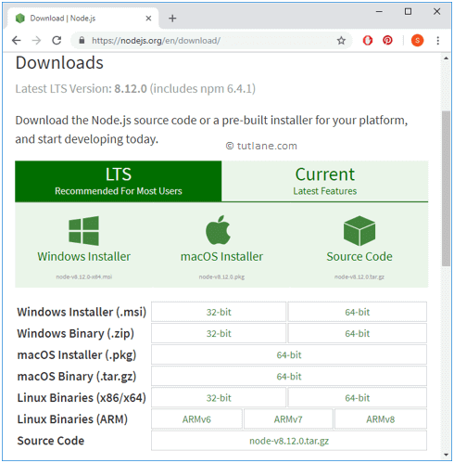The image size is (454, 463).
Task: Click the Linux Binaries (x86/x64) row label
Action: (x=82, y=398)
